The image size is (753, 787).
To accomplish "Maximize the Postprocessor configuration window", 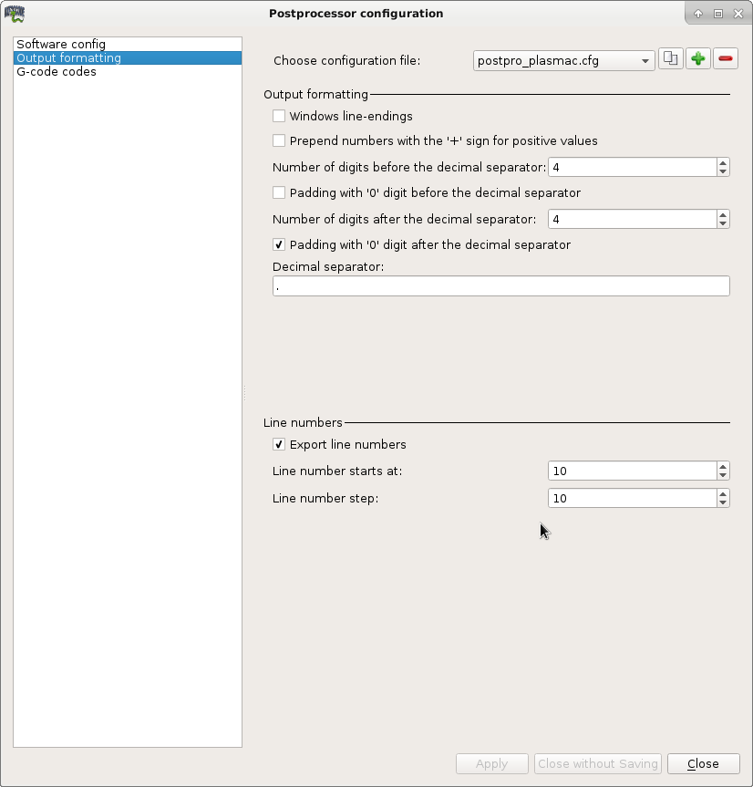I will pos(717,14).
